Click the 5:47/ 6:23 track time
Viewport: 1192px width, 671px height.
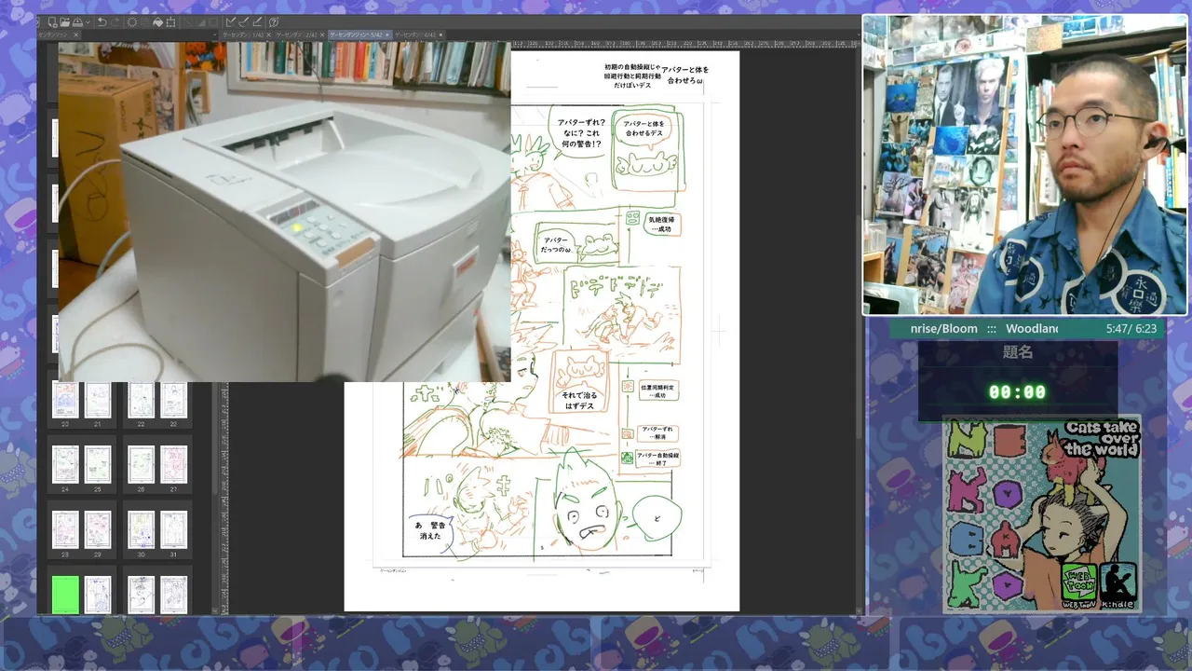click(1131, 329)
